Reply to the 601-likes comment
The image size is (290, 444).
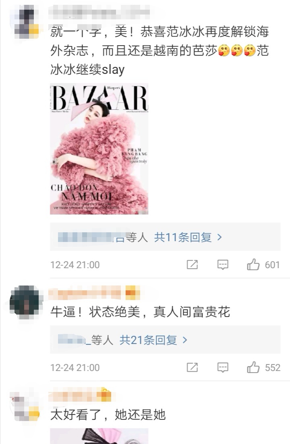(x=223, y=265)
